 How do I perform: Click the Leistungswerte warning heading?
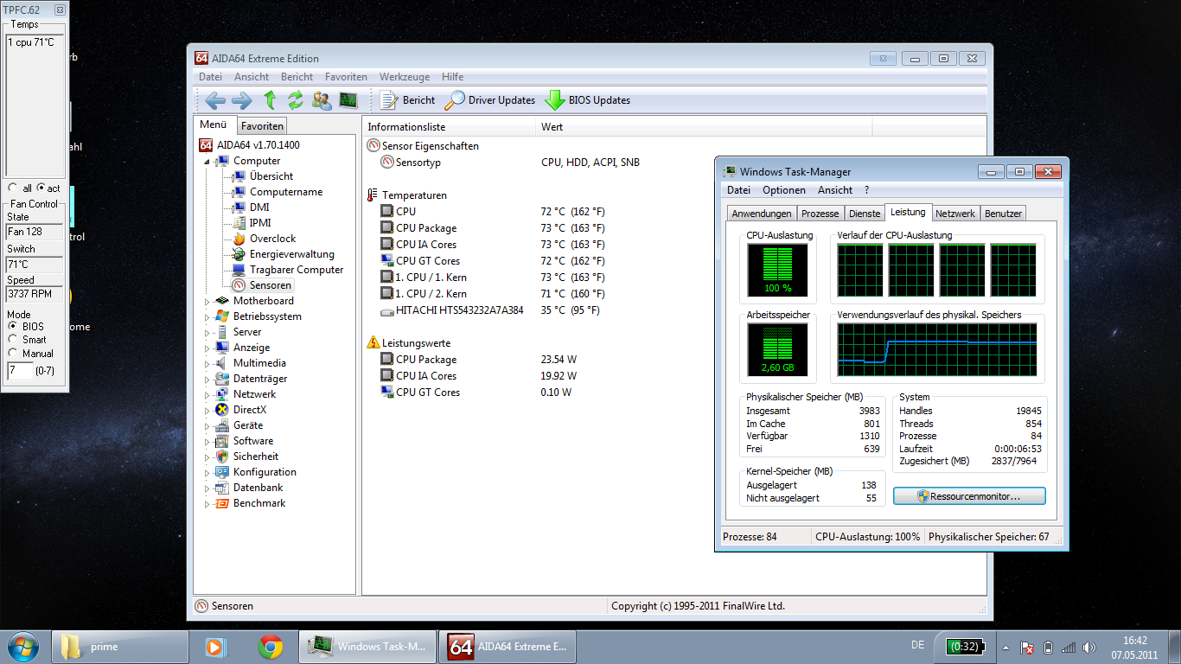point(408,343)
